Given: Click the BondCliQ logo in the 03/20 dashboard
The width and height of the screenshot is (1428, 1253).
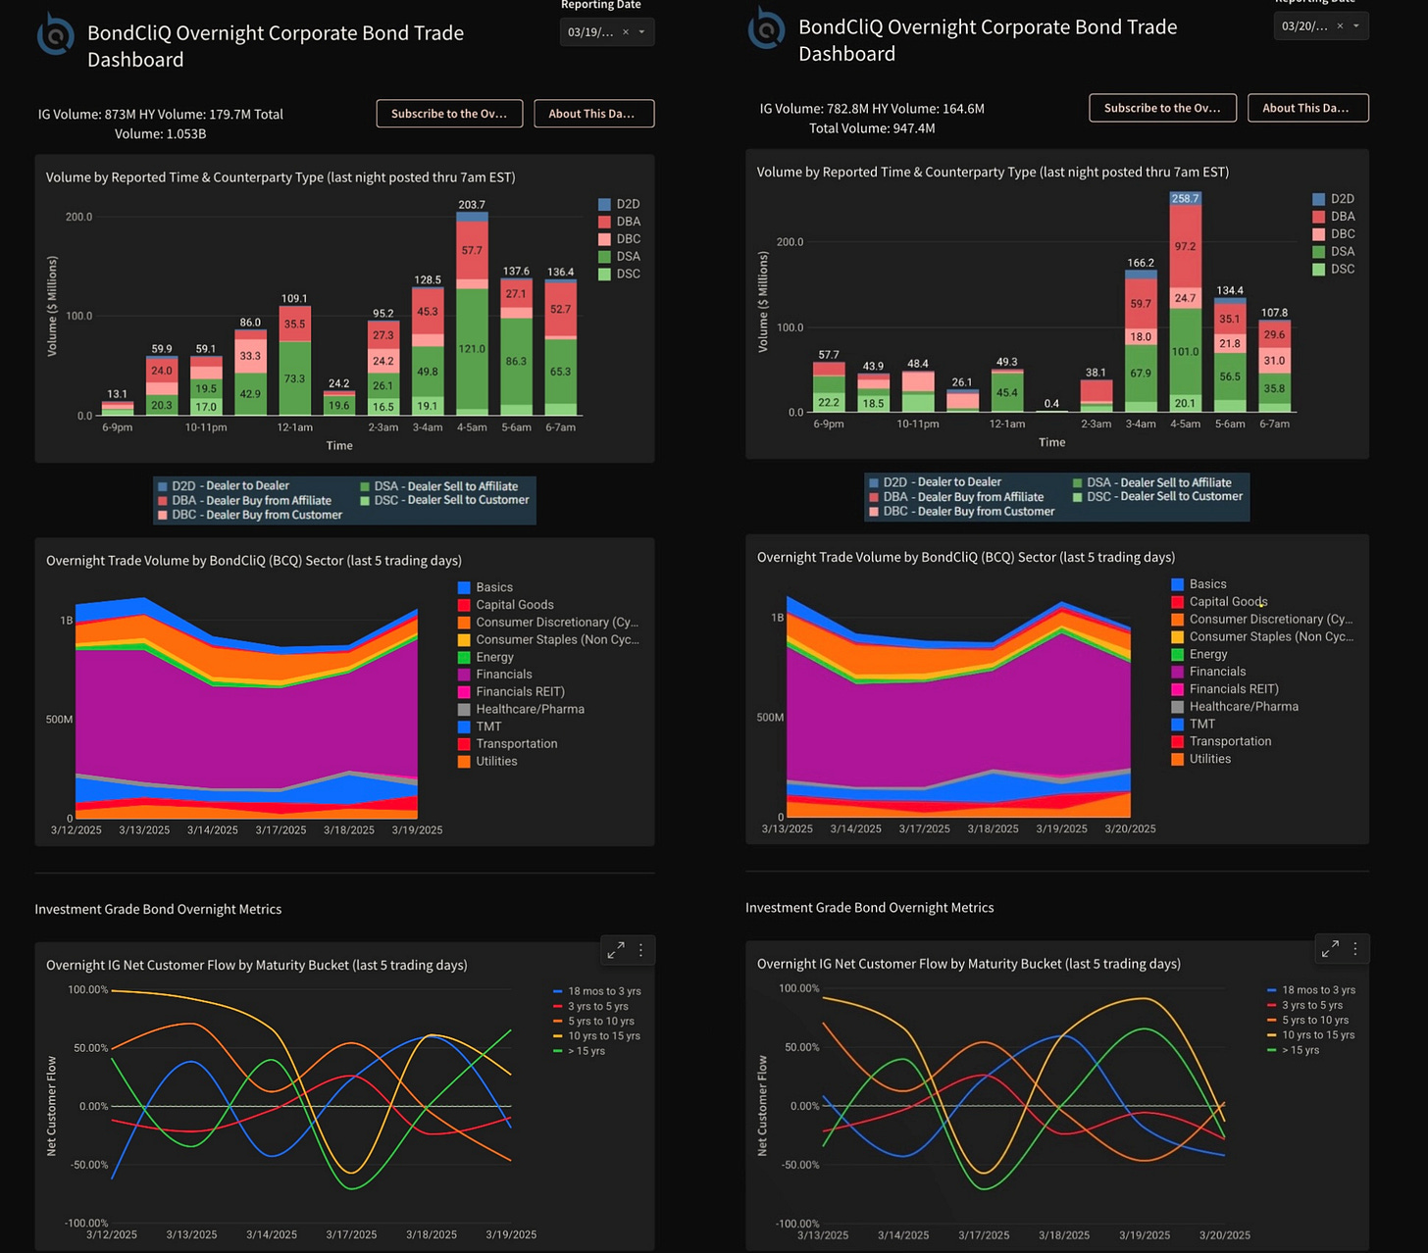Looking at the screenshot, I should pyautogui.click(x=766, y=28).
